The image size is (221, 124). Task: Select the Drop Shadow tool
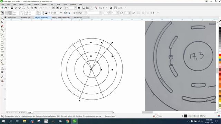[x=2, y=68]
